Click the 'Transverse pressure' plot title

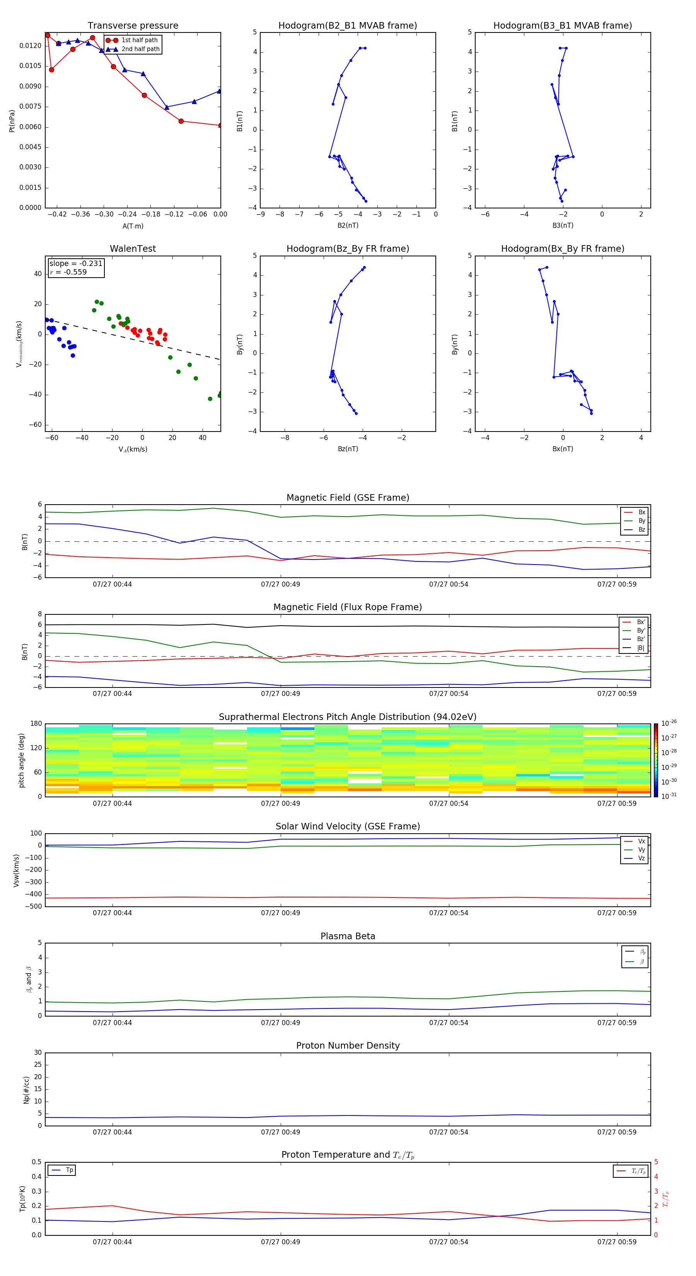[x=133, y=26]
